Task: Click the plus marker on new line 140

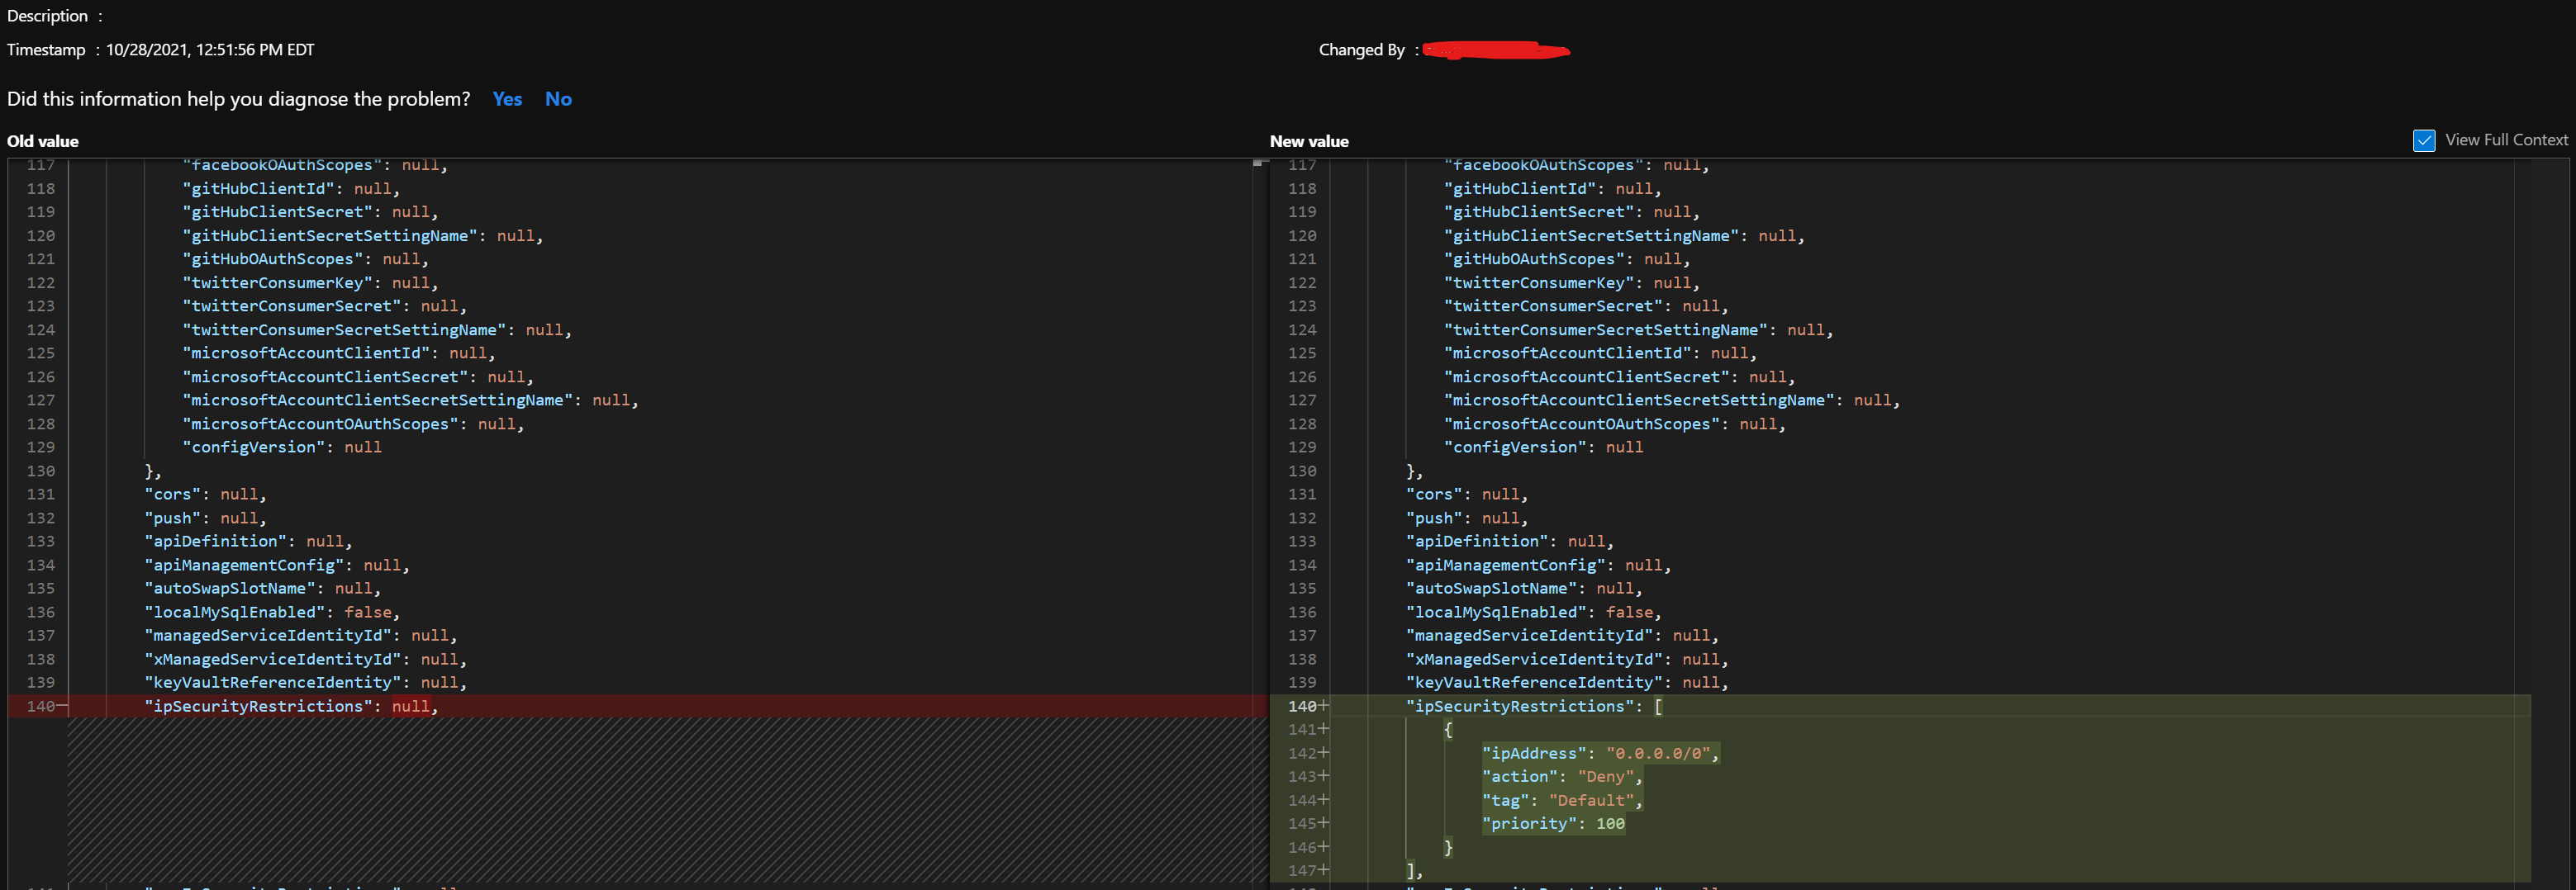Action: click(x=1324, y=706)
